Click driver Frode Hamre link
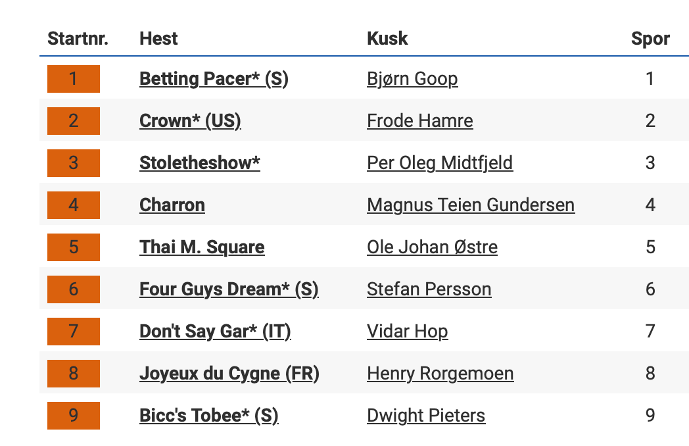 click(x=419, y=121)
